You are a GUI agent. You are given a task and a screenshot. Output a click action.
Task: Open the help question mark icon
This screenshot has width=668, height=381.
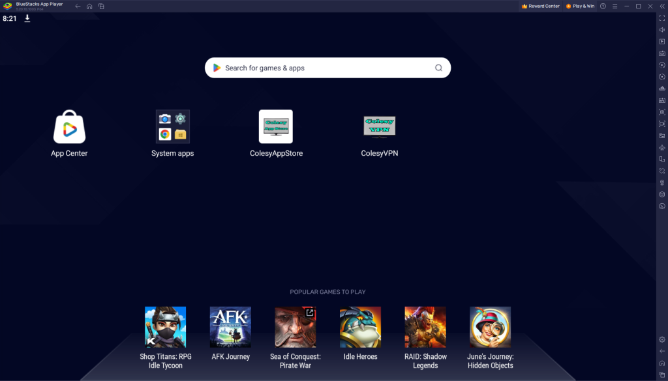(603, 6)
